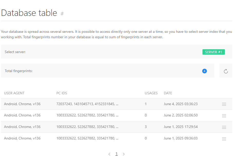Click the # anchor beside Database table

[62, 14]
